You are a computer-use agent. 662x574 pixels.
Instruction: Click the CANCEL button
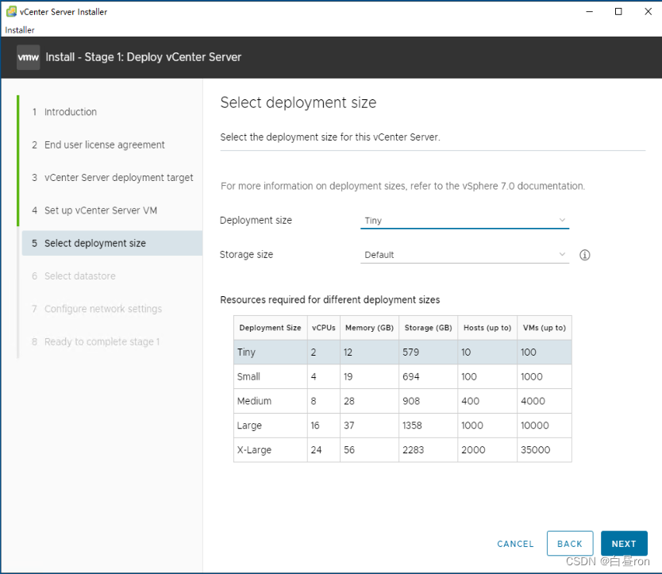tap(515, 544)
